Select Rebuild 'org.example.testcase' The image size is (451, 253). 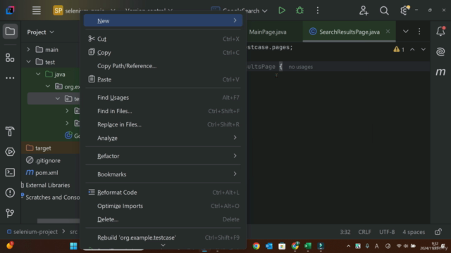coord(163,238)
